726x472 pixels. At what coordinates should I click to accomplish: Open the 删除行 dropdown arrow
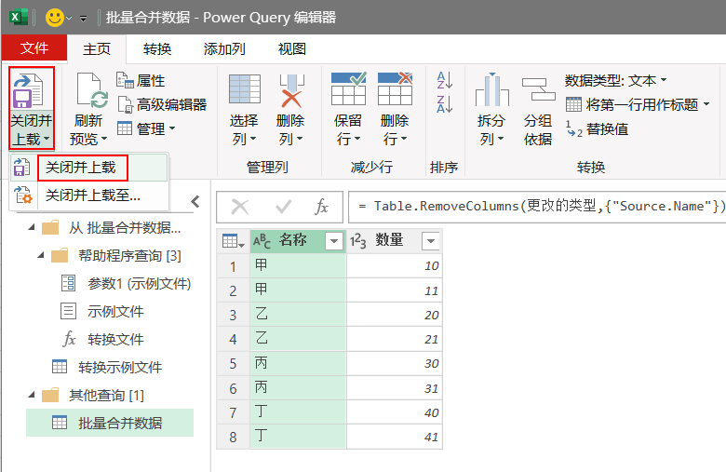[x=404, y=139]
